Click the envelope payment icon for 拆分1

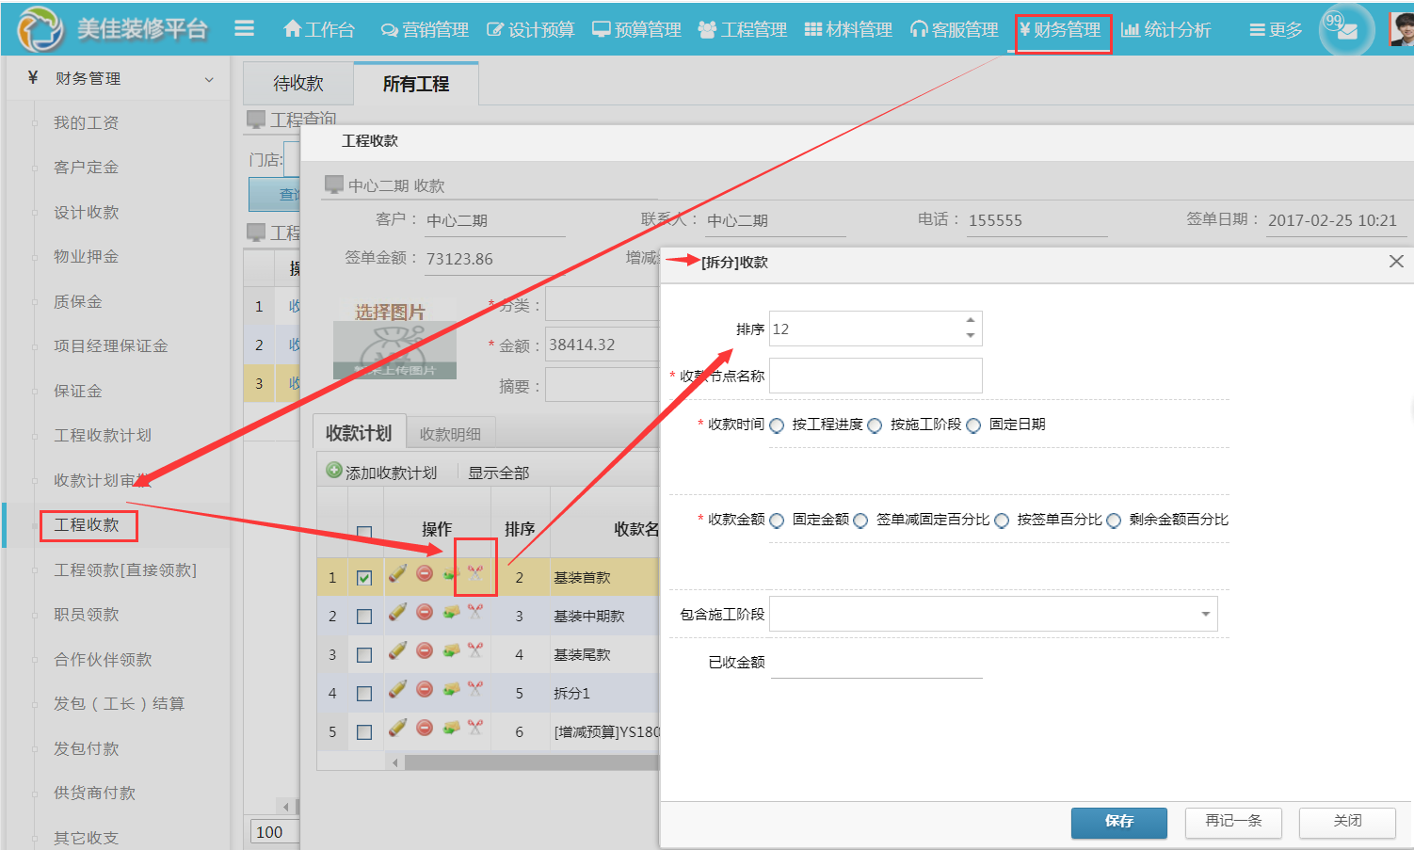point(450,689)
